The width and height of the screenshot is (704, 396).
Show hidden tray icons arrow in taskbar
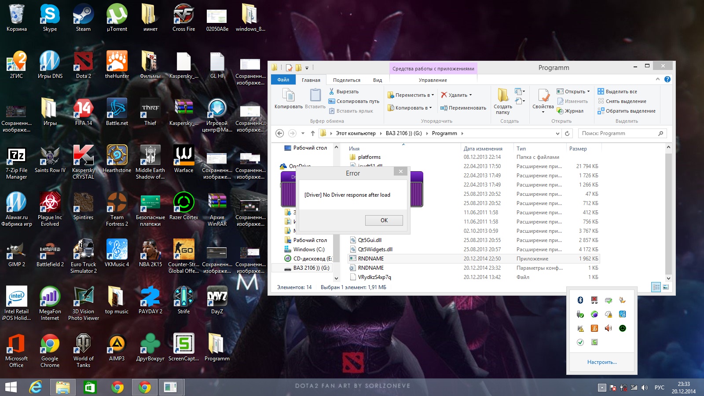[602, 388]
